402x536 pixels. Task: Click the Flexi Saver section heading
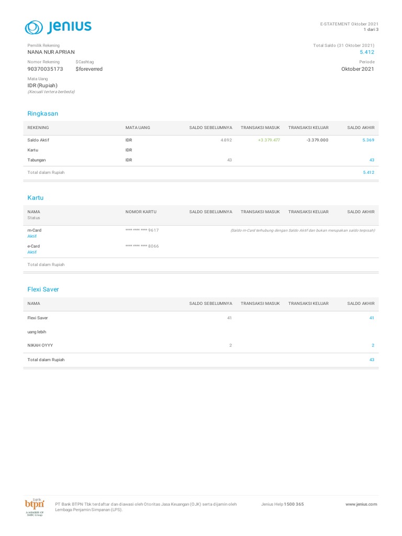coord(43,289)
